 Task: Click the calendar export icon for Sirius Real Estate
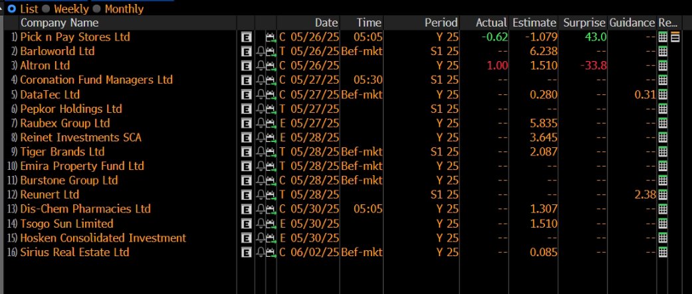click(271, 253)
